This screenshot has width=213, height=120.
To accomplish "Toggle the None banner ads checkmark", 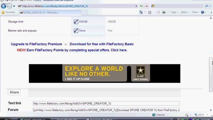I will (76, 31).
